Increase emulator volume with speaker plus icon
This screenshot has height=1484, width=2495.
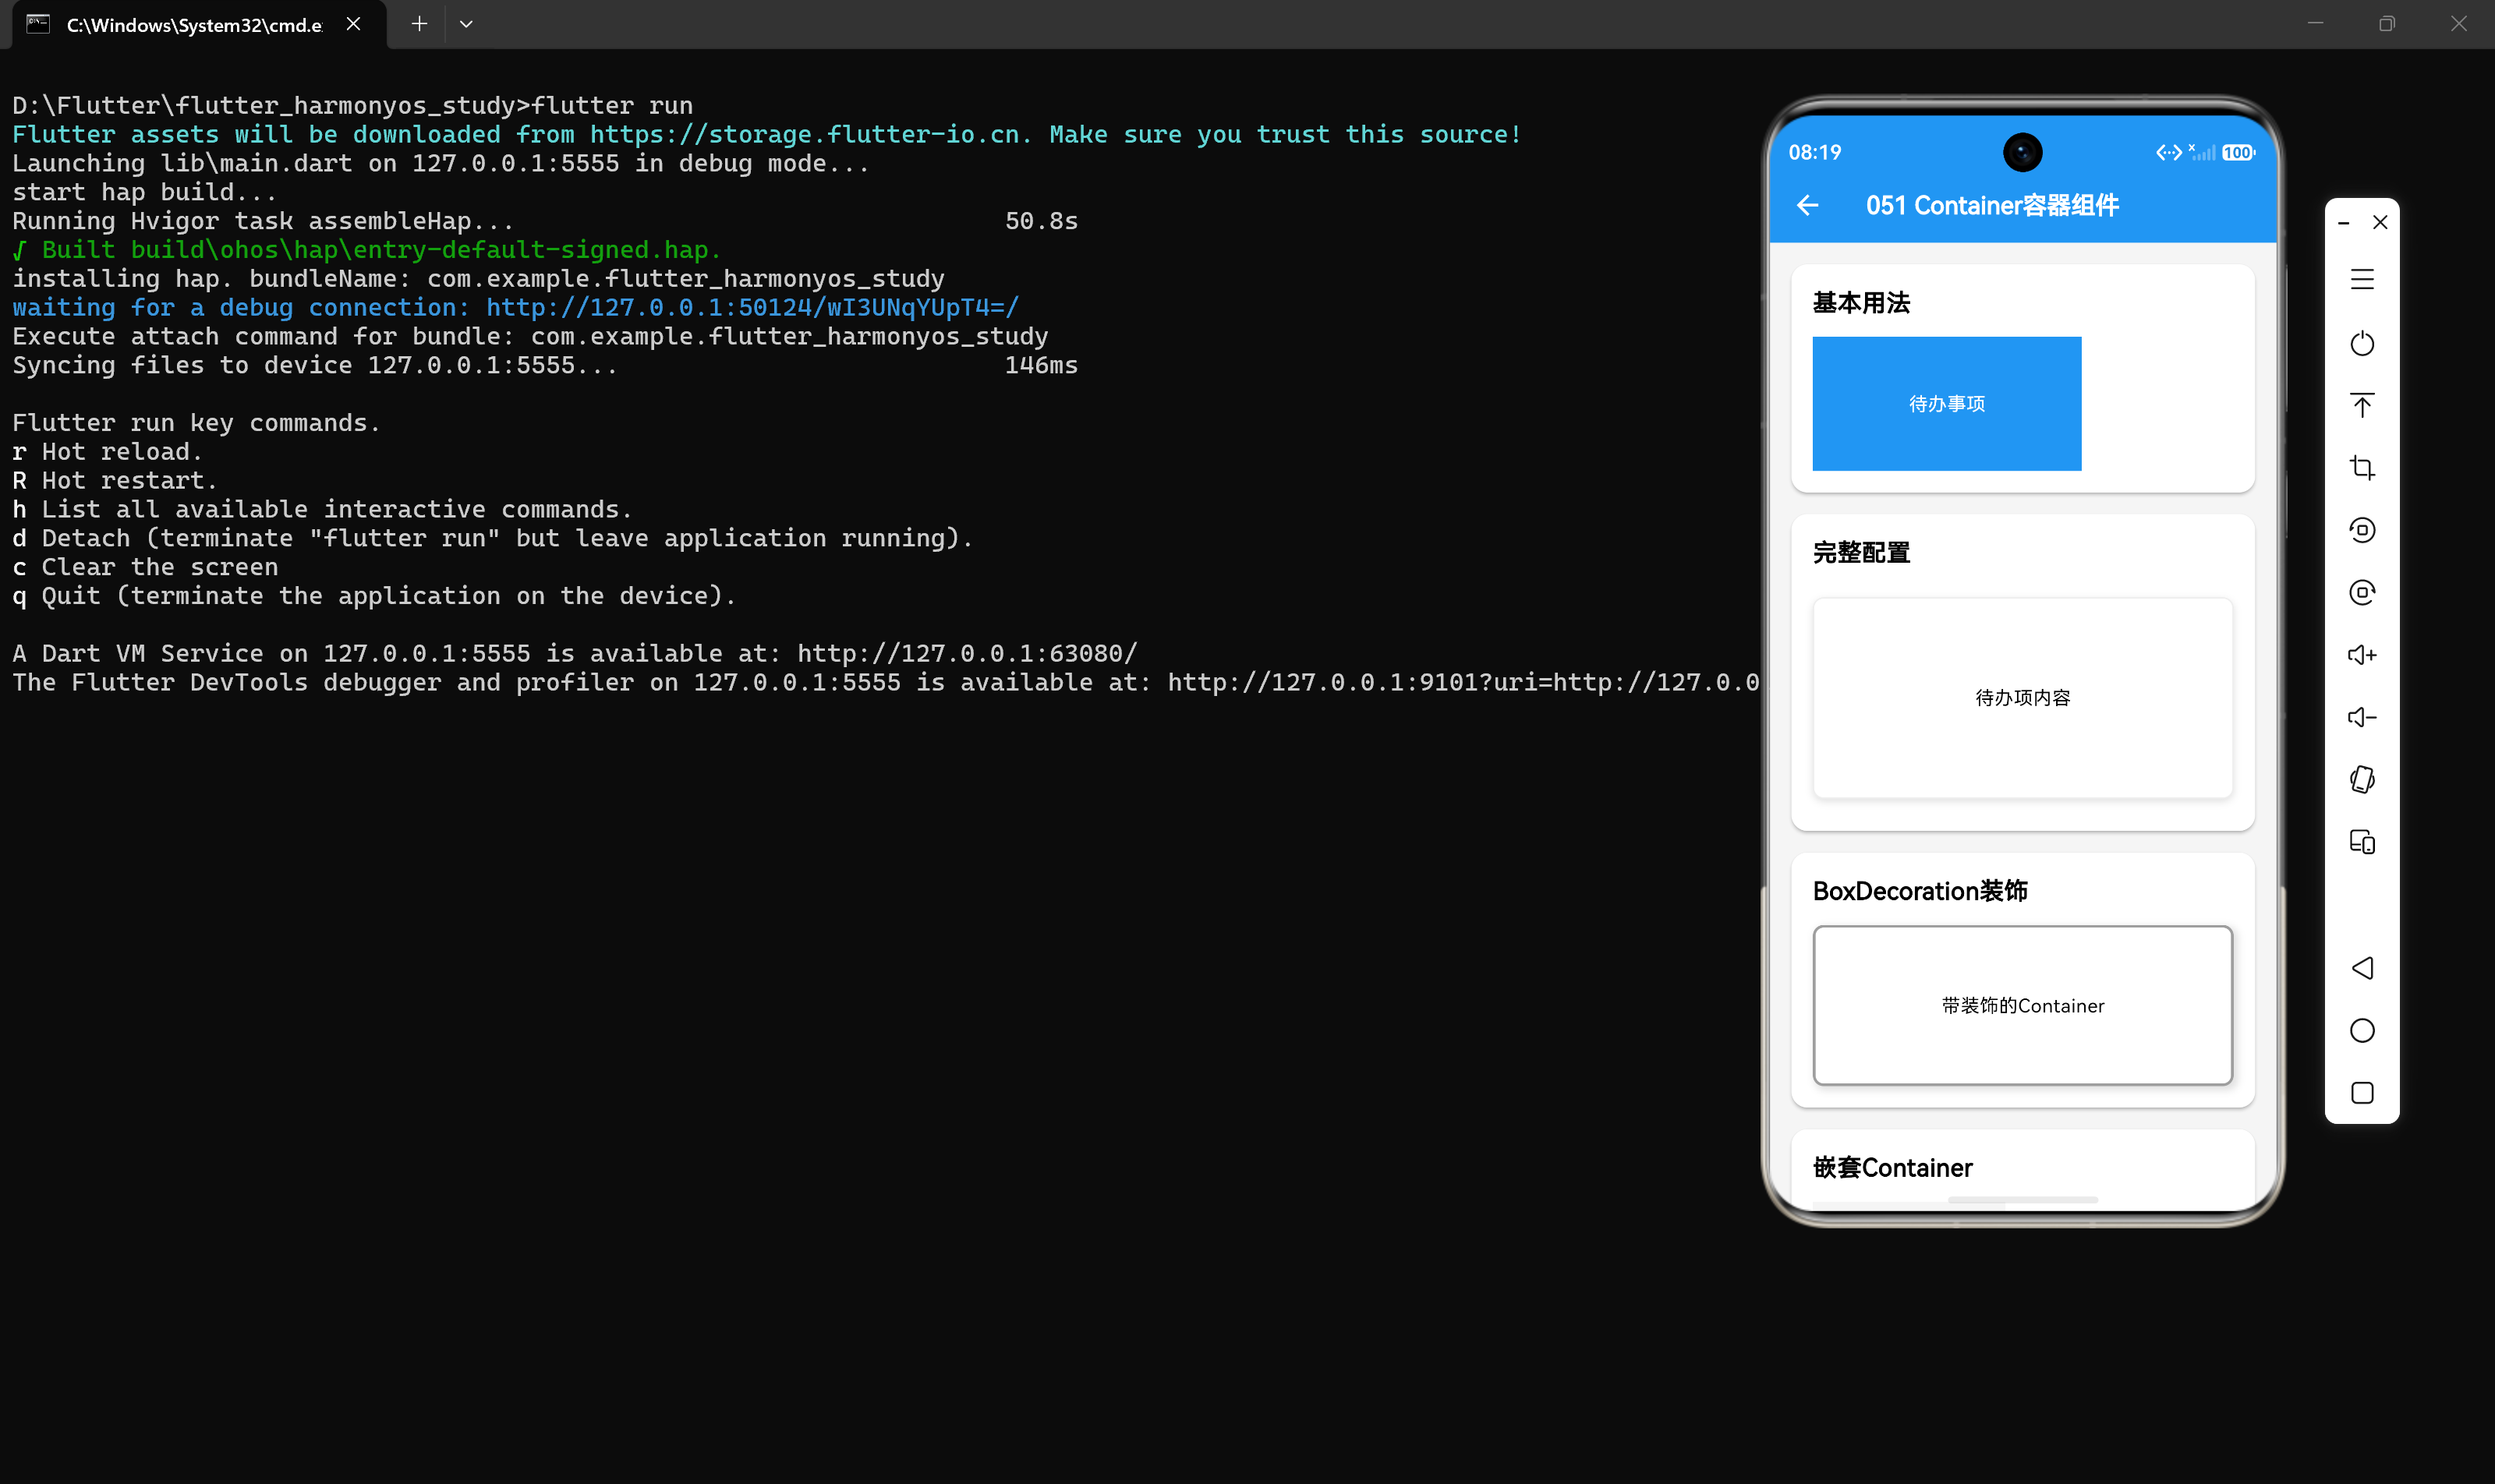coord(2362,655)
